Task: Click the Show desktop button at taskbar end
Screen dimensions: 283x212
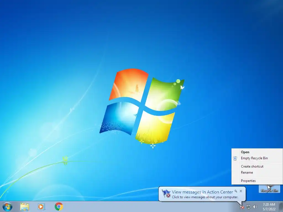Action: pos(281,206)
